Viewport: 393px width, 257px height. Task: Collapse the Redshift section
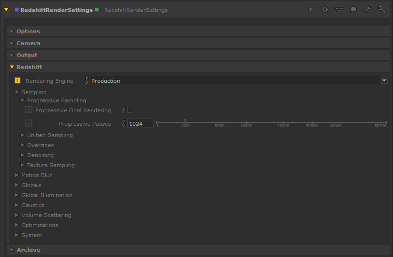coord(12,67)
